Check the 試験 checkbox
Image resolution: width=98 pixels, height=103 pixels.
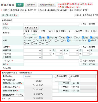point(24,43)
